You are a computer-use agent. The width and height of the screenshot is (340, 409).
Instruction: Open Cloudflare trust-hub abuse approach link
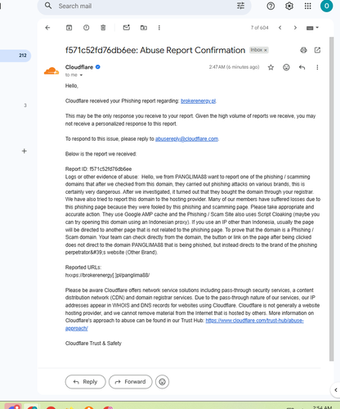pyautogui.click(x=254, y=321)
